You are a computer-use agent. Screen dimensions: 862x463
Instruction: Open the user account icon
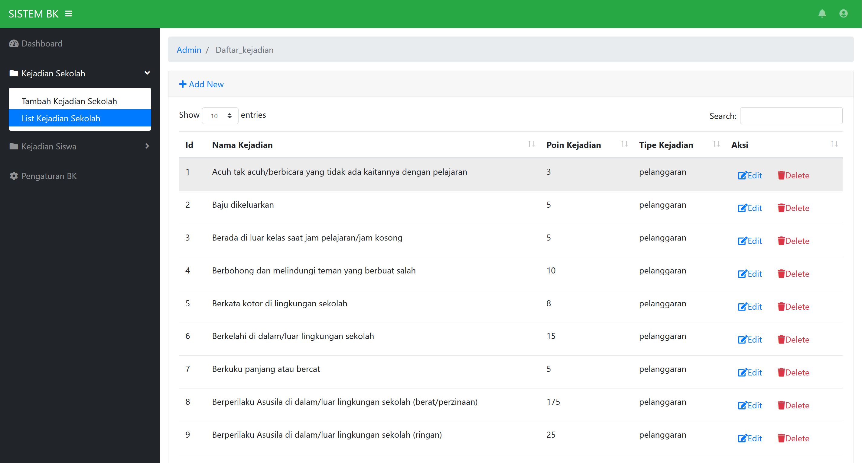pos(844,14)
